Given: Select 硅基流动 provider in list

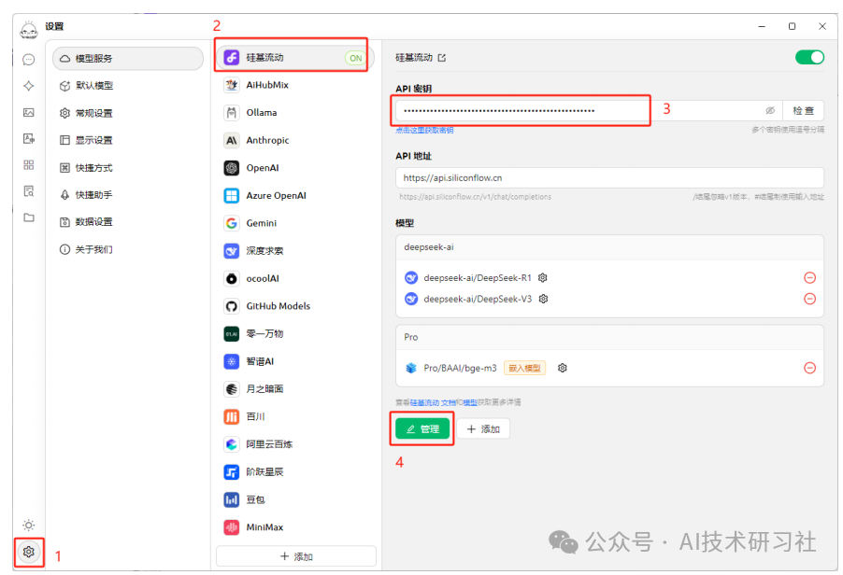Looking at the screenshot, I should (294, 58).
